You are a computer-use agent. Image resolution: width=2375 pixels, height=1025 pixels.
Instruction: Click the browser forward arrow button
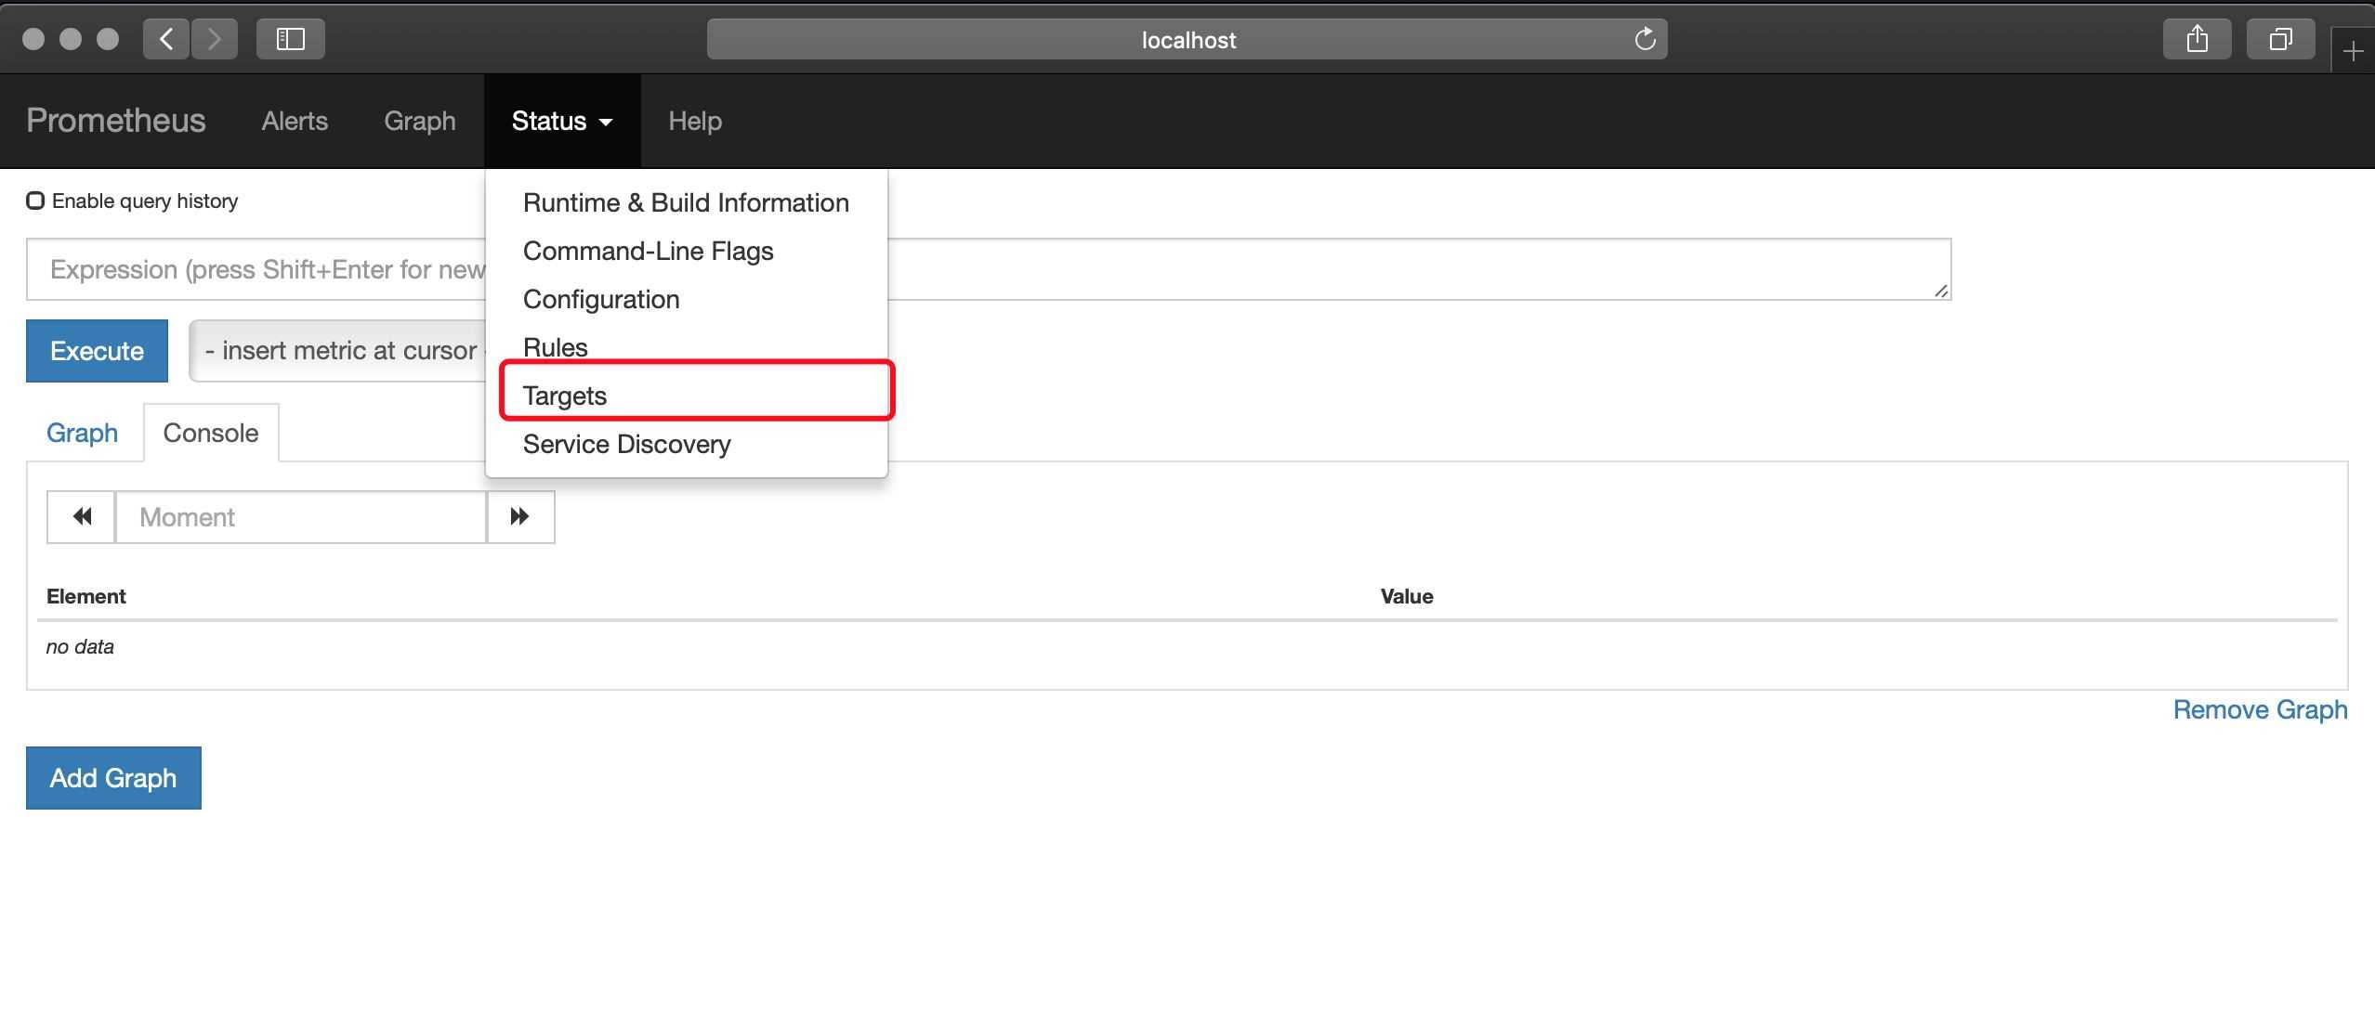[215, 39]
